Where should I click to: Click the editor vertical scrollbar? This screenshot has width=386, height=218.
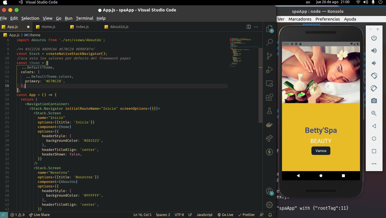(x=261, y=85)
